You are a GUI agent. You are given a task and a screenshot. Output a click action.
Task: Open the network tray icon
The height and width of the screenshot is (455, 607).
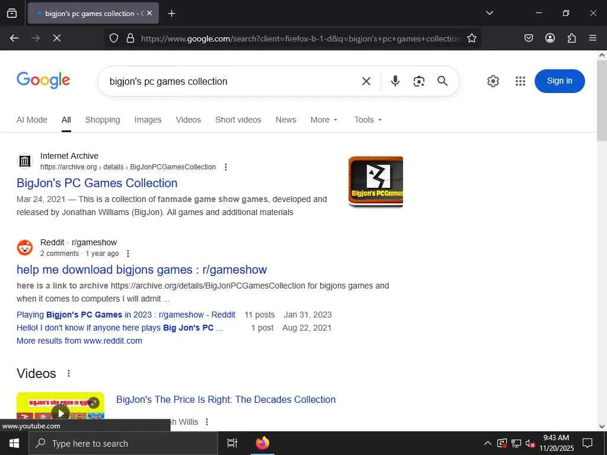point(516,443)
